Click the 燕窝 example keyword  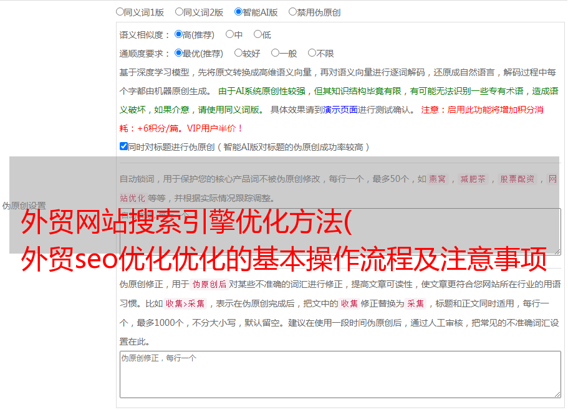(438, 179)
